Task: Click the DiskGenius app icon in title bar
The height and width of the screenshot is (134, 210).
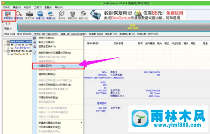Action: click(x=3, y=3)
